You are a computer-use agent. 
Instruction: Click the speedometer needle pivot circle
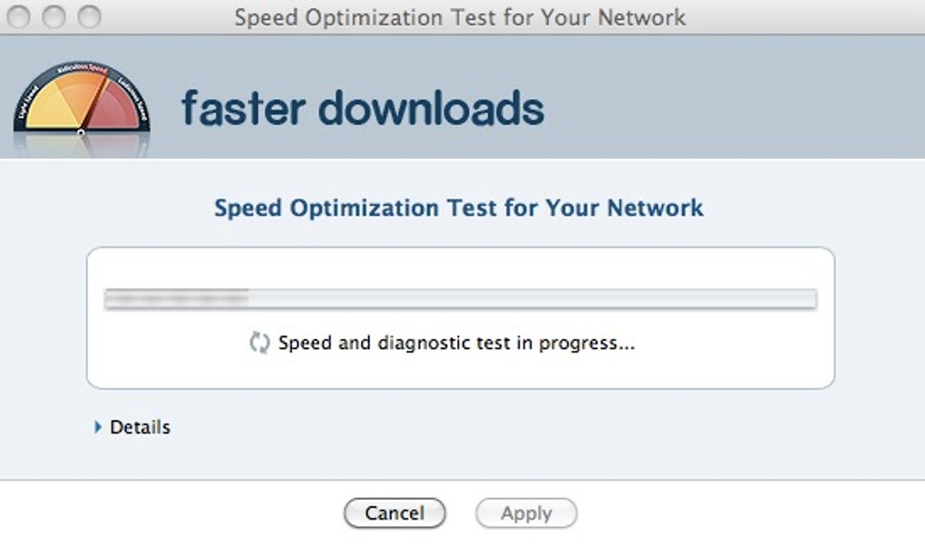81,132
